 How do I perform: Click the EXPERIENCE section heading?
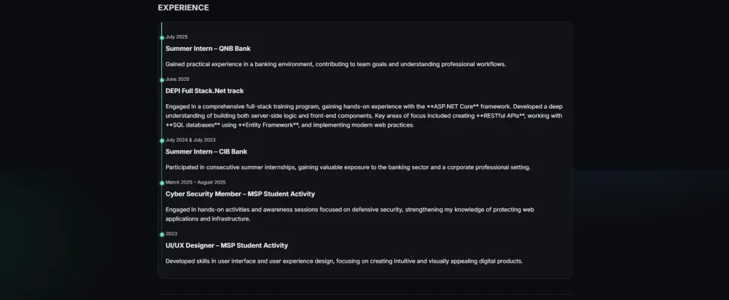coord(183,8)
